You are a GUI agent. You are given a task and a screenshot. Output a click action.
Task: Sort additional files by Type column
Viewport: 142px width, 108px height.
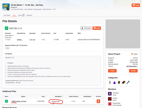point(7,96)
